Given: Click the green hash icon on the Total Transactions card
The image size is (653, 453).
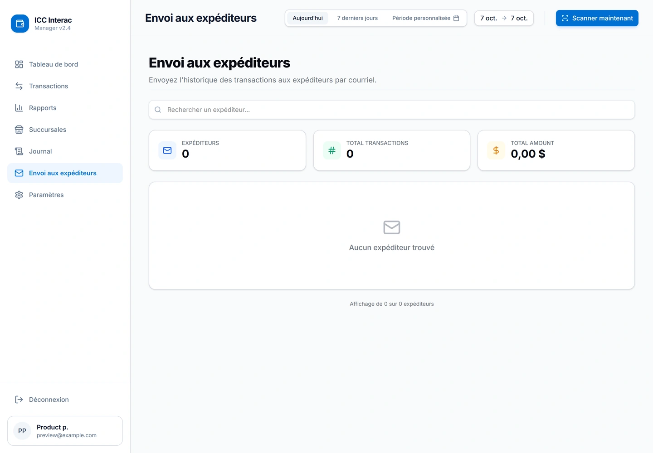Looking at the screenshot, I should coord(332,150).
